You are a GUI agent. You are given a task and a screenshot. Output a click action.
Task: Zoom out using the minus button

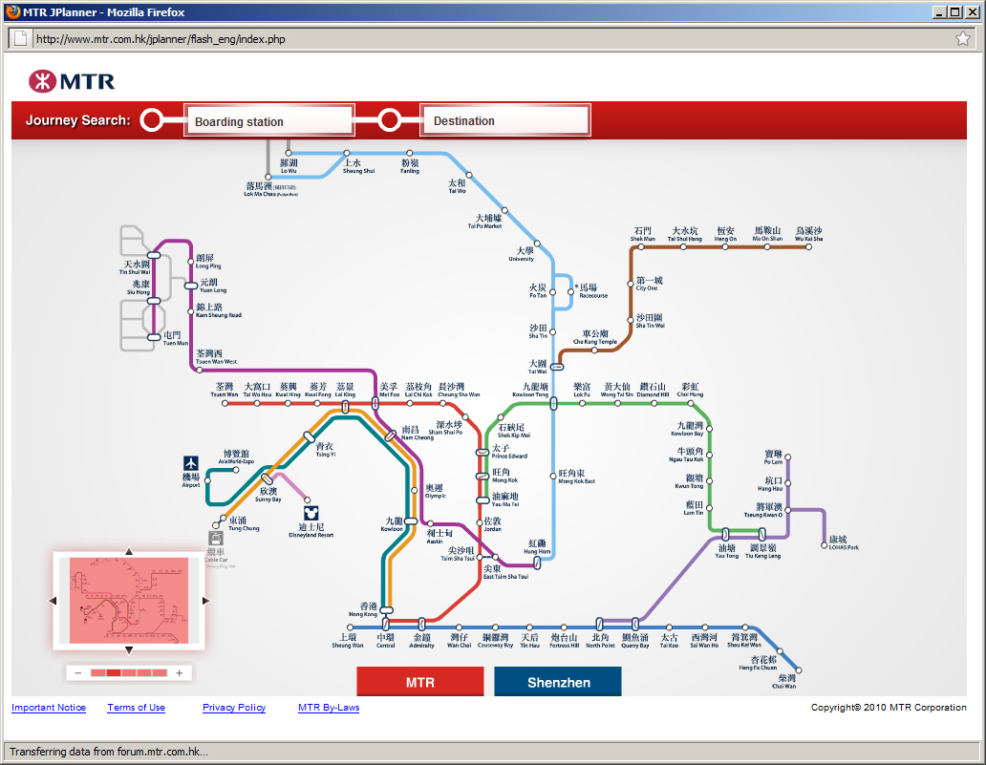(x=78, y=673)
